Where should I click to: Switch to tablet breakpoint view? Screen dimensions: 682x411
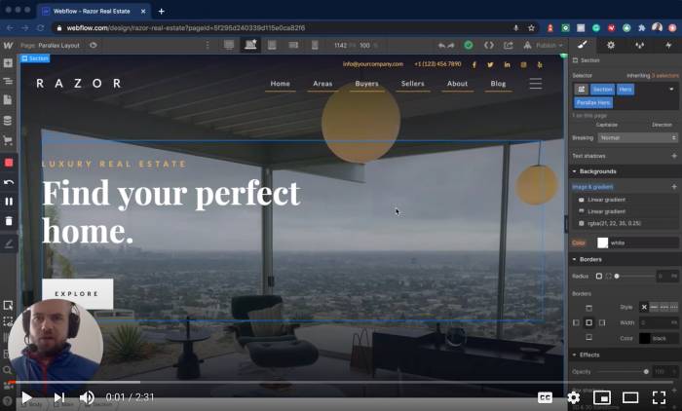click(x=272, y=45)
